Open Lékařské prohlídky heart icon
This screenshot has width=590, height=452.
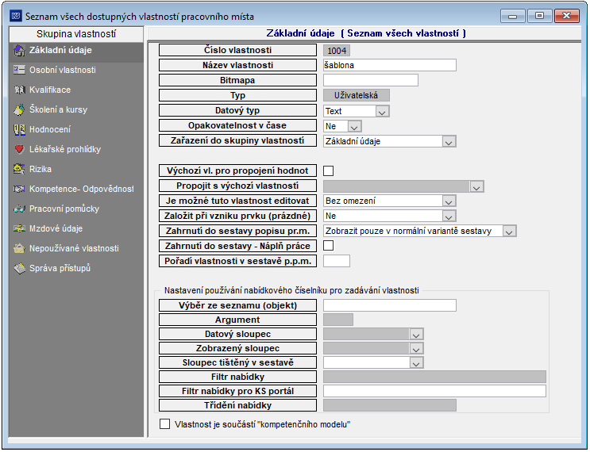tap(19, 149)
